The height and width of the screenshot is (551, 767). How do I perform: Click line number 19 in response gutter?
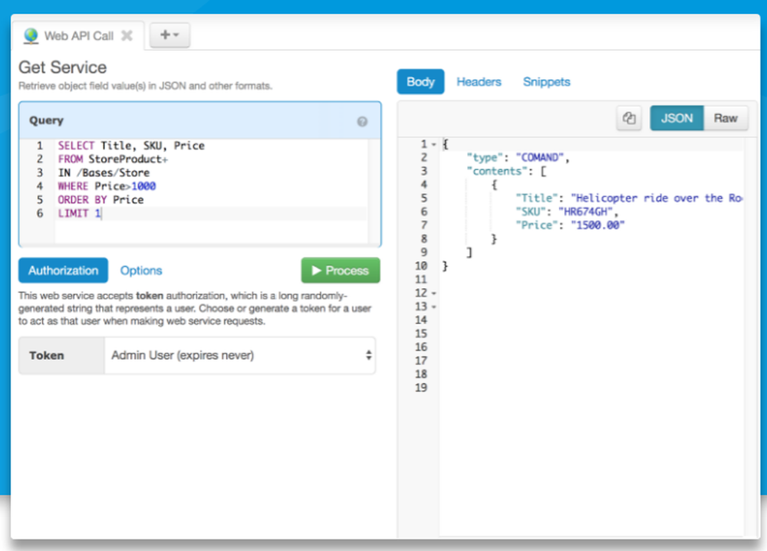[421, 388]
